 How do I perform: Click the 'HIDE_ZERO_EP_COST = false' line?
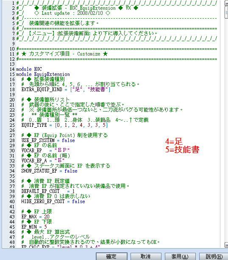pyautogui.click(x=53, y=201)
